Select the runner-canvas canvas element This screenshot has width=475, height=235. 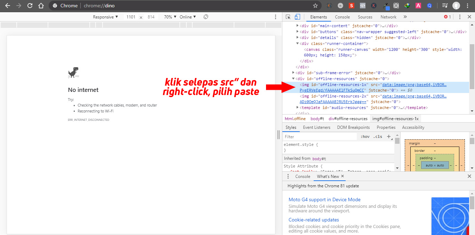[x=383, y=52]
